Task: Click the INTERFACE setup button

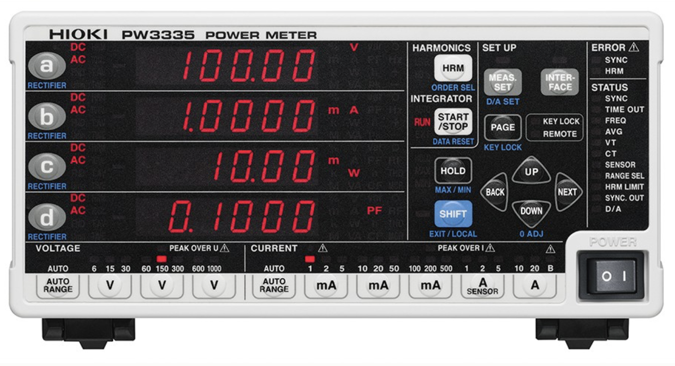Action: (560, 82)
